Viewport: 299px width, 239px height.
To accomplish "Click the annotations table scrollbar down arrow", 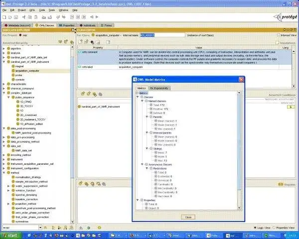I will 294,86.
